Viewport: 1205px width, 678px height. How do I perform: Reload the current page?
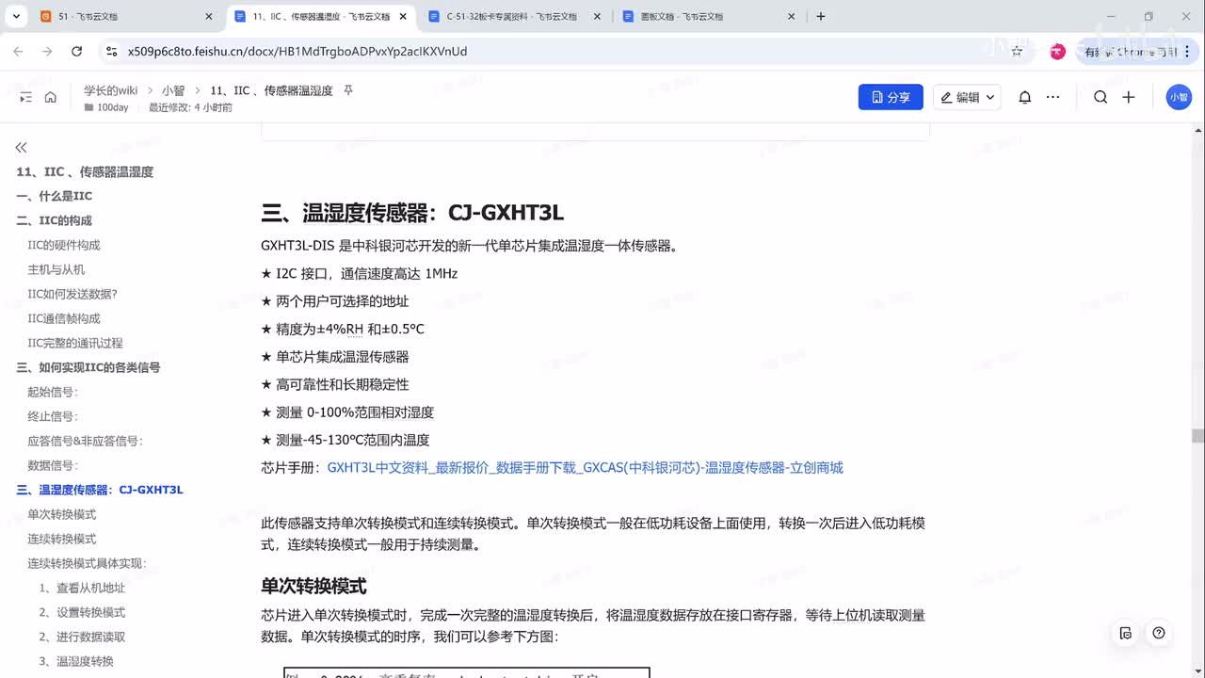[76, 52]
